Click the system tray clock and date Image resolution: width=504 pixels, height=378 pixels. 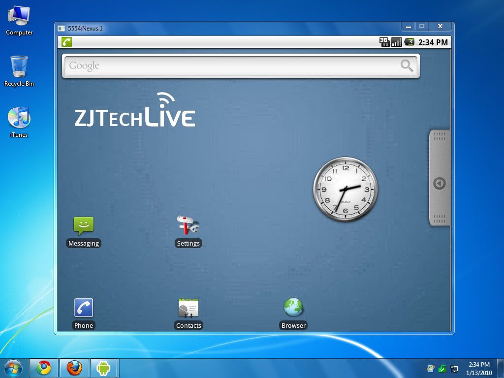[x=479, y=368]
